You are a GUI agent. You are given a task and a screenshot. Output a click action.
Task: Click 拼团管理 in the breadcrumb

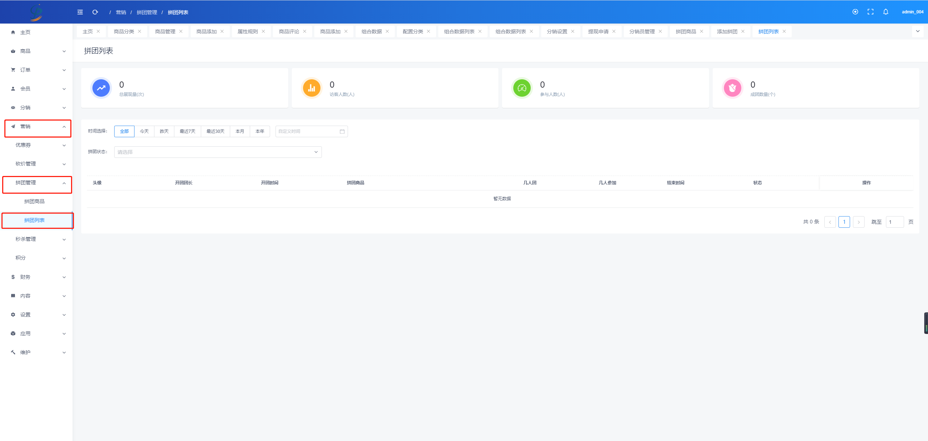click(147, 12)
